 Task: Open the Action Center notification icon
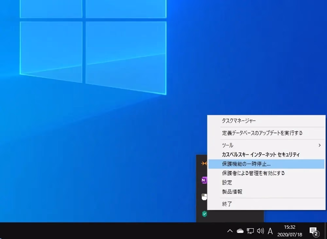[313, 231]
